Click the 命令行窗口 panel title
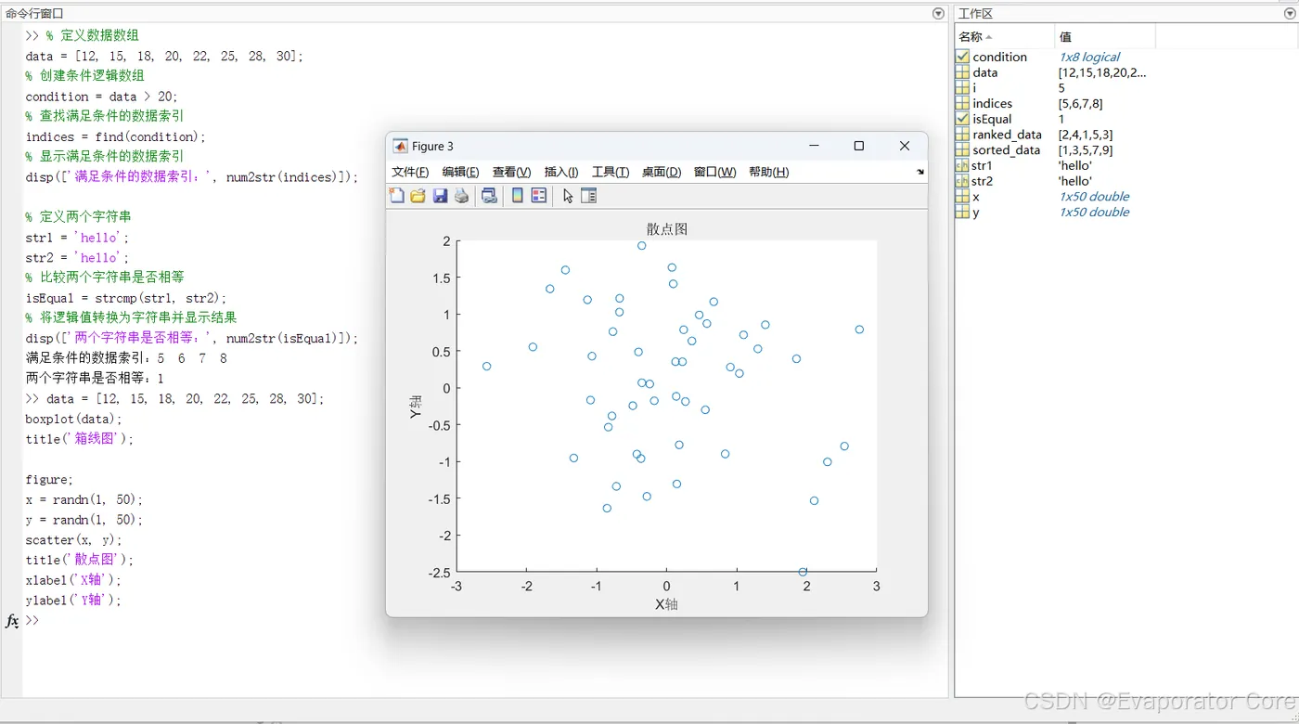The width and height of the screenshot is (1299, 724). 34,13
